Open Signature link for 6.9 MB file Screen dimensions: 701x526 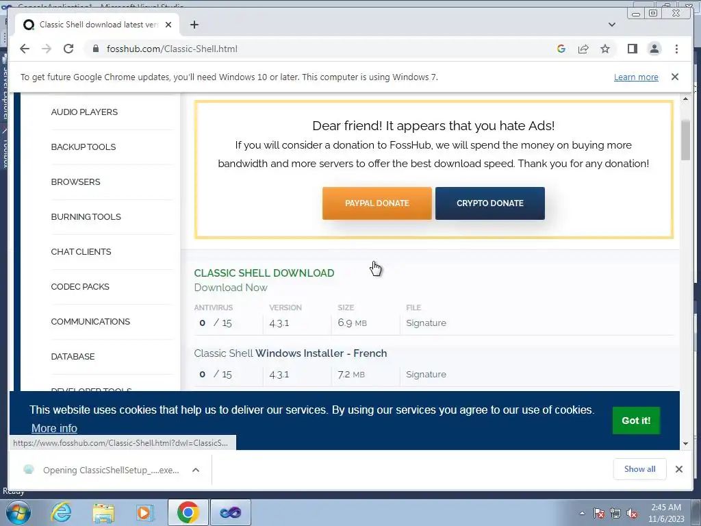[426, 323]
